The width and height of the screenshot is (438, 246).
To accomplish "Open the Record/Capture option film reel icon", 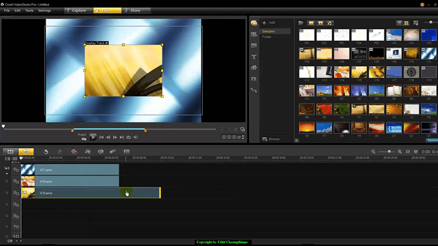I will pyautogui.click(x=74, y=152).
